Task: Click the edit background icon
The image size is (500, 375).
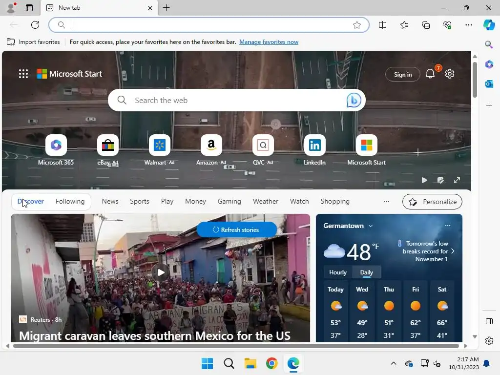Action: [x=440, y=180]
